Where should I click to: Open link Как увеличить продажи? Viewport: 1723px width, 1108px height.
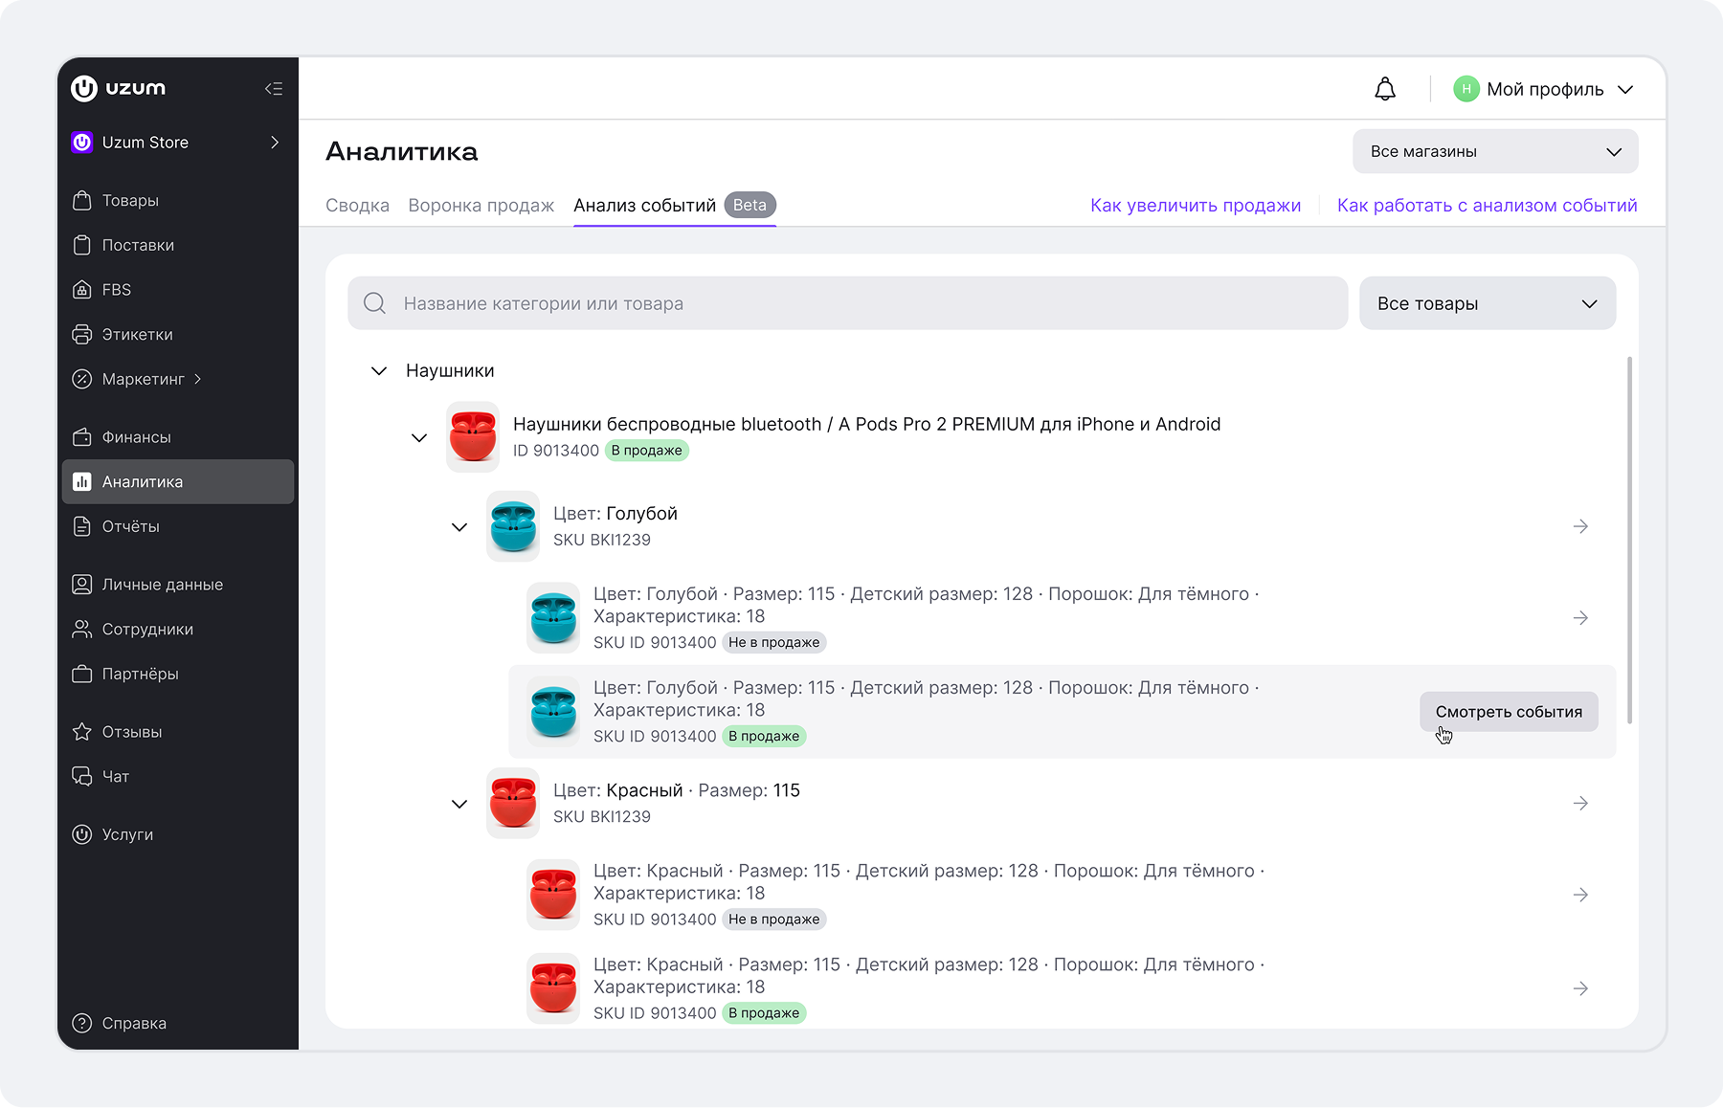(x=1196, y=205)
